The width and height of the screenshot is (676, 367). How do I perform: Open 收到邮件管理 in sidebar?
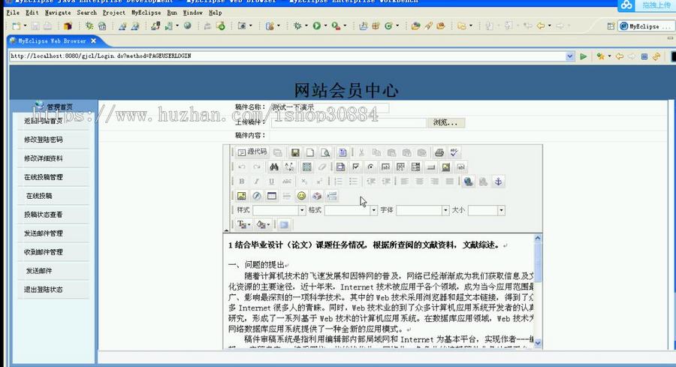pyautogui.click(x=43, y=252)
